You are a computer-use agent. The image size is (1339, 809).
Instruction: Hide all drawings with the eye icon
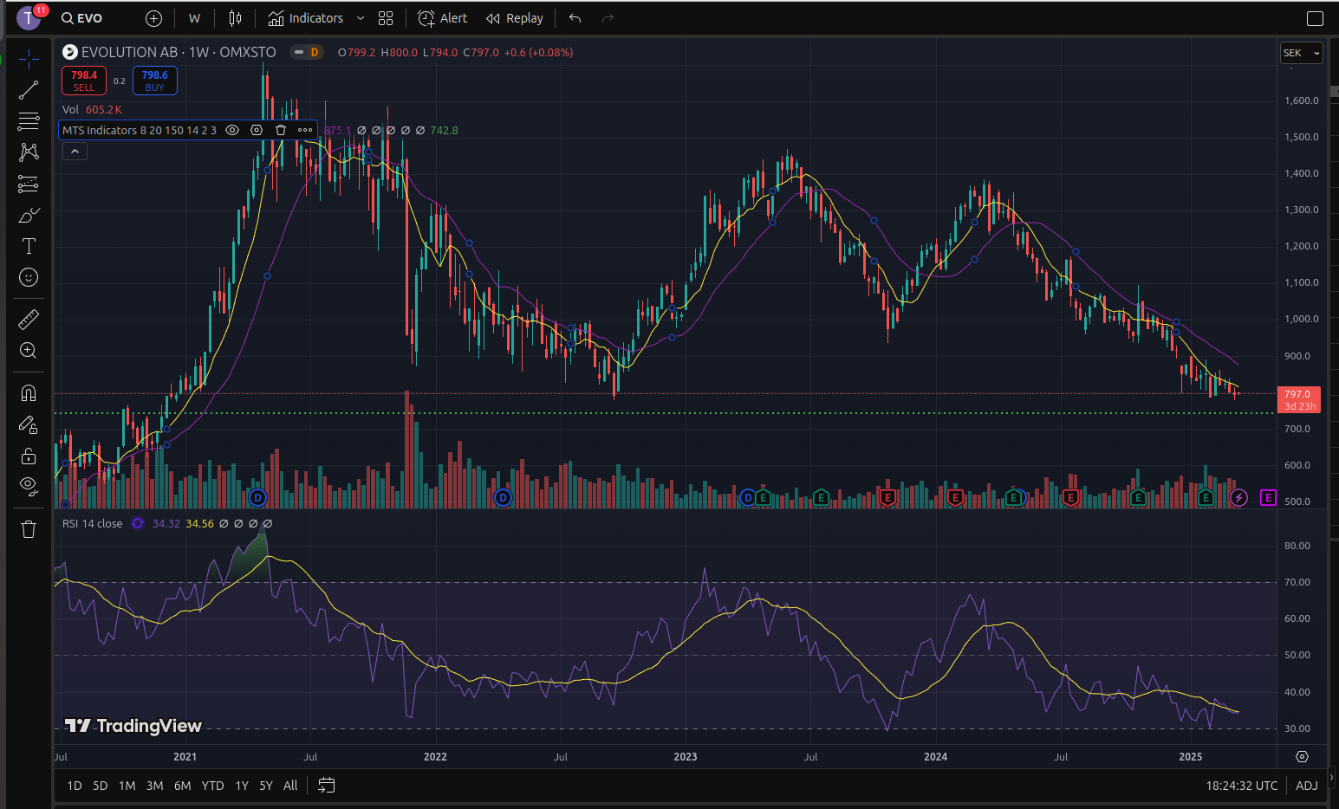pos(29,487)
